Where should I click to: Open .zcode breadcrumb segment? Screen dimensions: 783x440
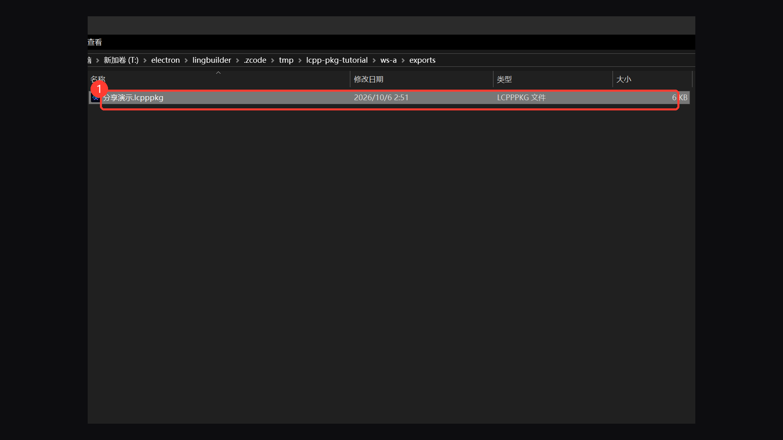[255, 60]
